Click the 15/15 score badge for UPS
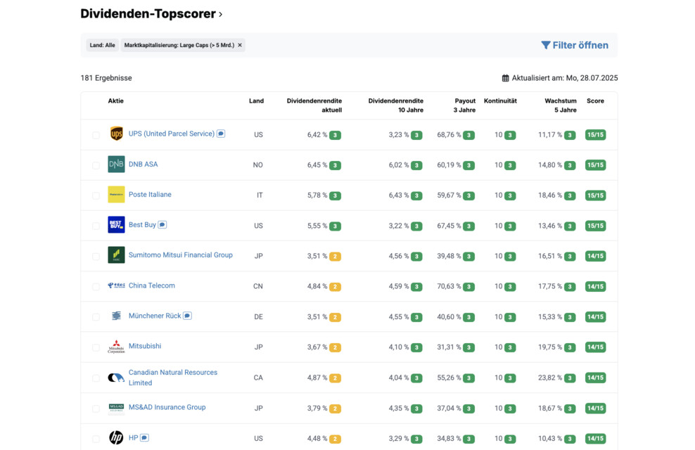Screen dimensions: 695x450 (595, 134)
